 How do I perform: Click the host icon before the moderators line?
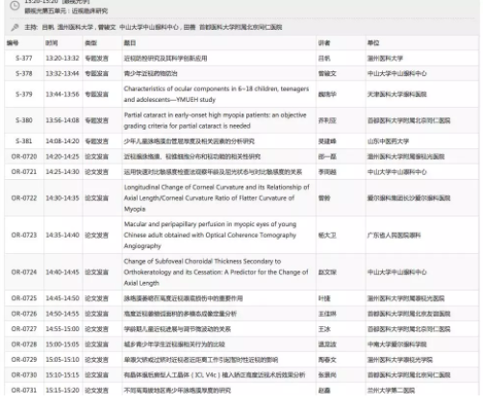[14, 28]
